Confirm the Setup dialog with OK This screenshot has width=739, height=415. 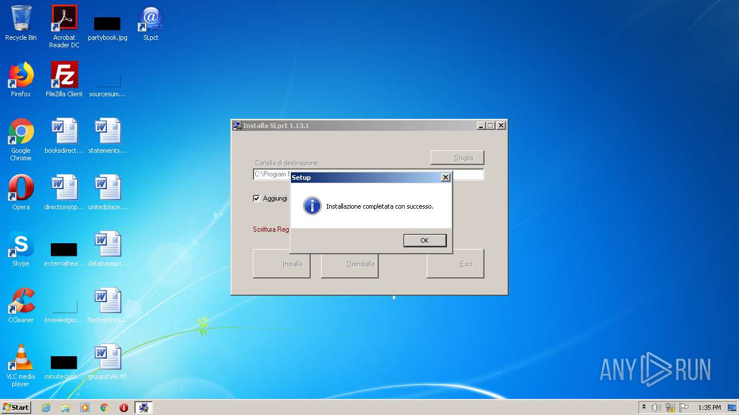(425, 240)
